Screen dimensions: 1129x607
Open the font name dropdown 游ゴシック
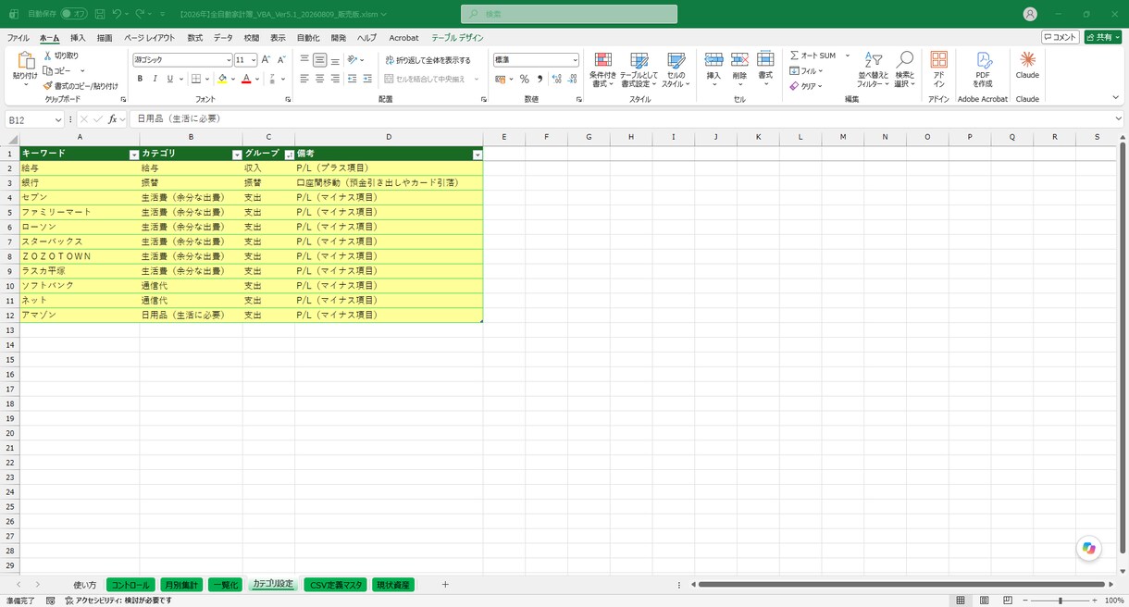[x=229, y=60]
